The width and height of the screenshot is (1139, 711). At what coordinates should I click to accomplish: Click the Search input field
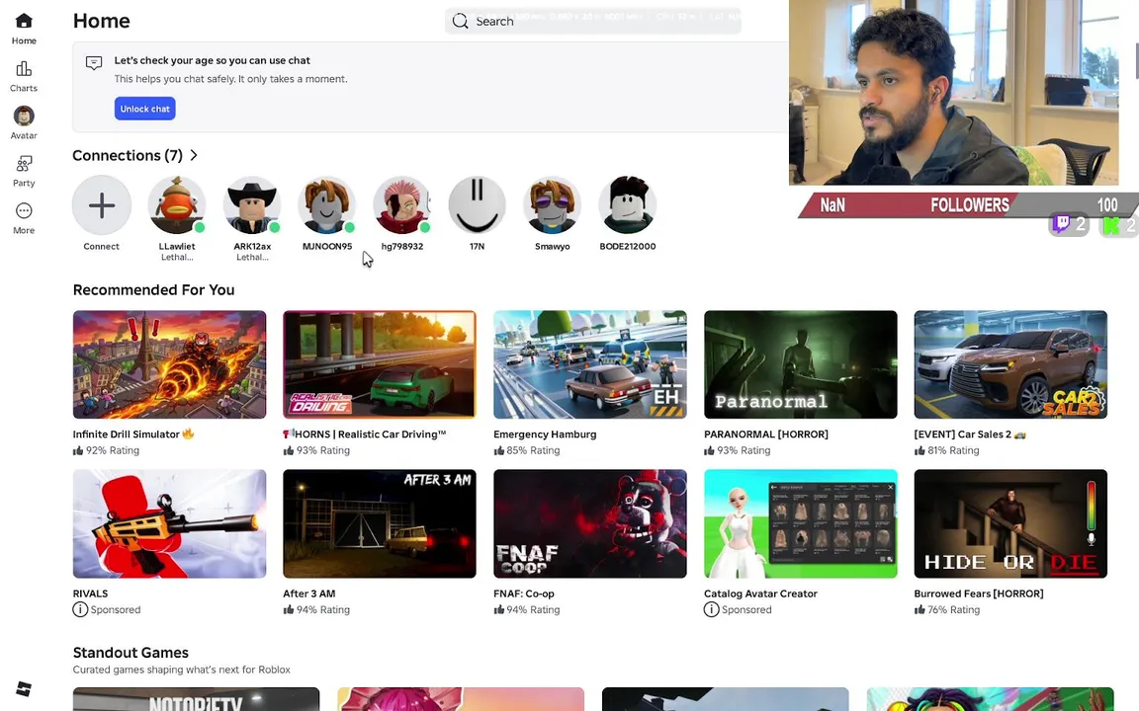click(x=593, y=21)
